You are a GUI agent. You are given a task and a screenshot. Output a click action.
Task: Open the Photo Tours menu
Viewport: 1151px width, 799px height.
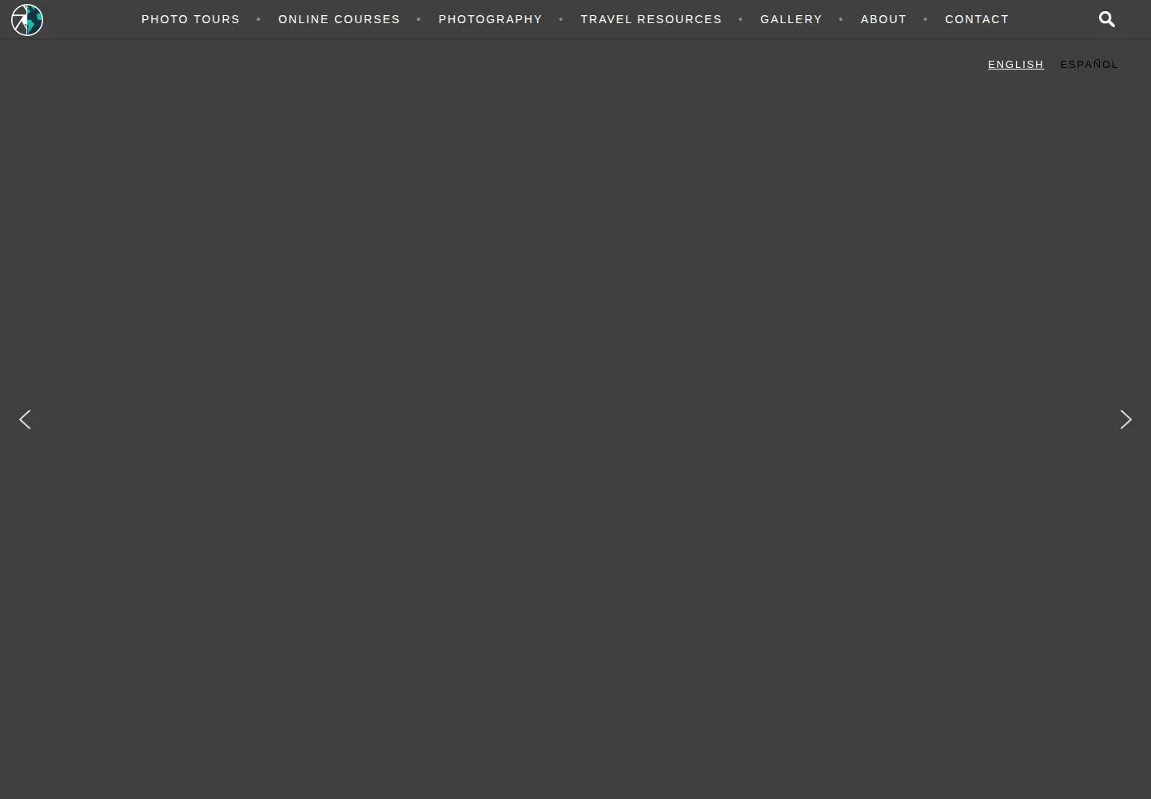pos(191,19)
